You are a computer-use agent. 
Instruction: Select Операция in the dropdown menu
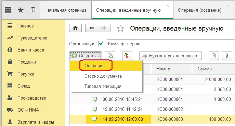[94, 66]
